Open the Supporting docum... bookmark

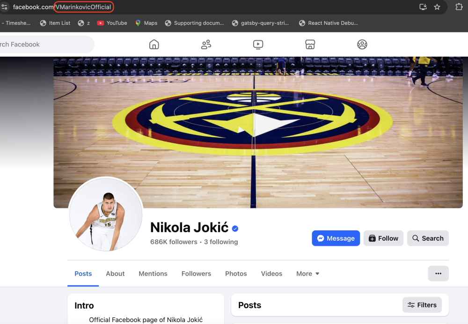coord(194,23)
